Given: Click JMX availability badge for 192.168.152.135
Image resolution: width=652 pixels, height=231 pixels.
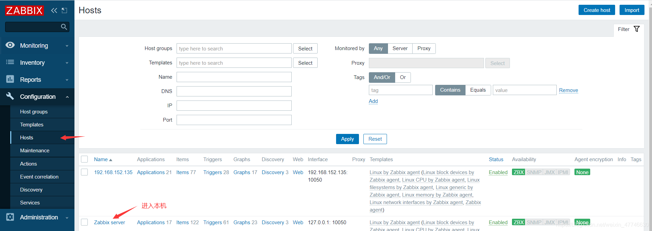Looking at the screenshot, I should coord(550,172).
